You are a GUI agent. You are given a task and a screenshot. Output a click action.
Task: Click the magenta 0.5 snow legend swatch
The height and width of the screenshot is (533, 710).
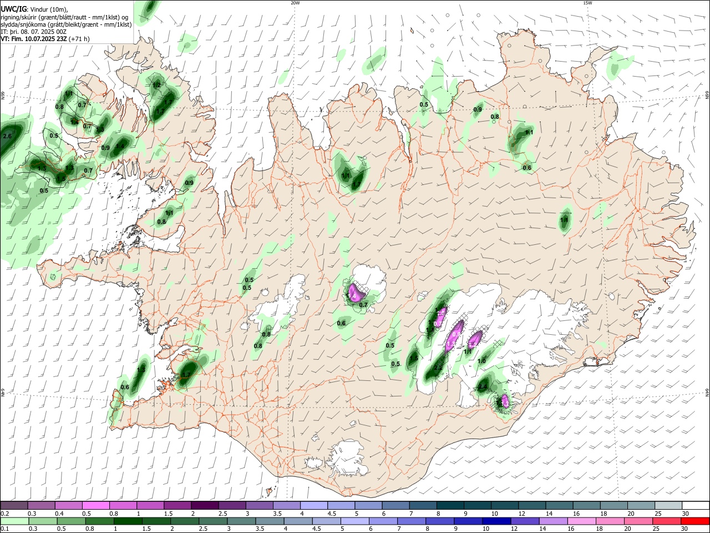(x=96, y=505)
